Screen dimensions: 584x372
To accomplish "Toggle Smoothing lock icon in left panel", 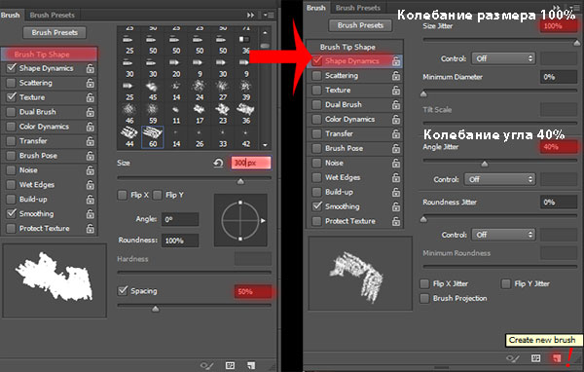I will pyautogui.click(x=90, y=213).
